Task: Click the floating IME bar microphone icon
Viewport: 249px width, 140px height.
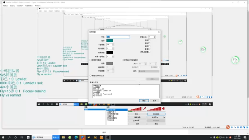Action: (x=238, y=127)
